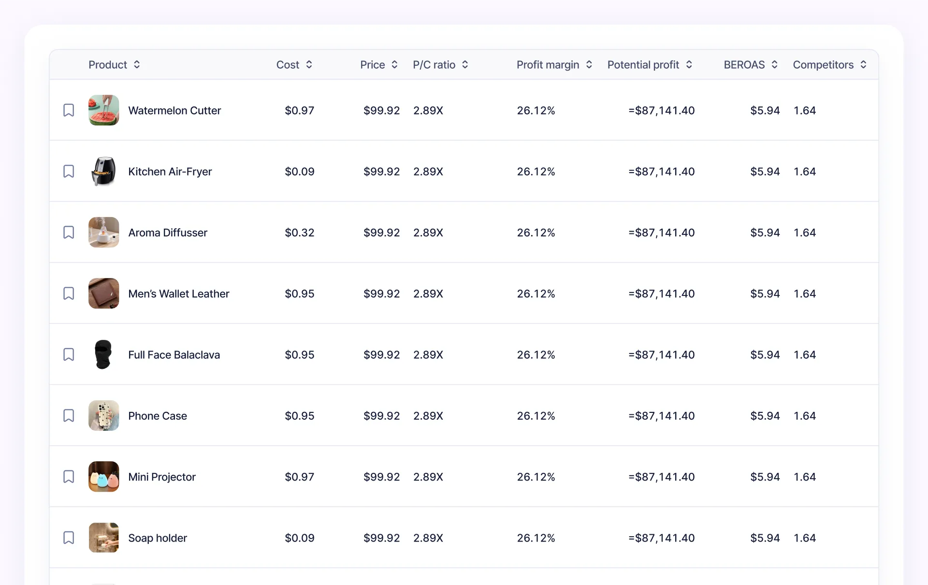Click the 1.64 competitors value for Soap holder

[805, 538]
